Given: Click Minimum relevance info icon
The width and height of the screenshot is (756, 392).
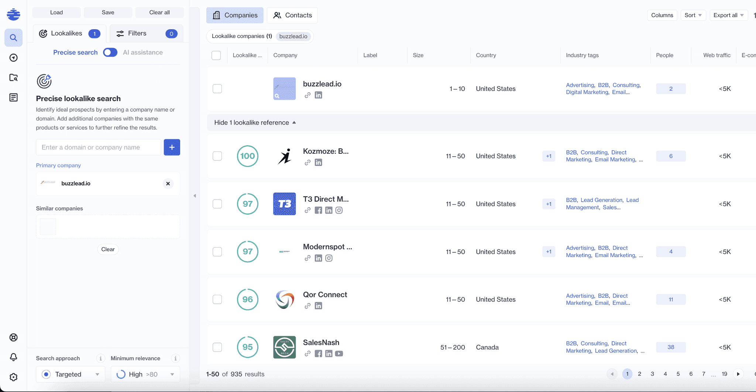Looking at the screenshot, I should pos(176,358).
